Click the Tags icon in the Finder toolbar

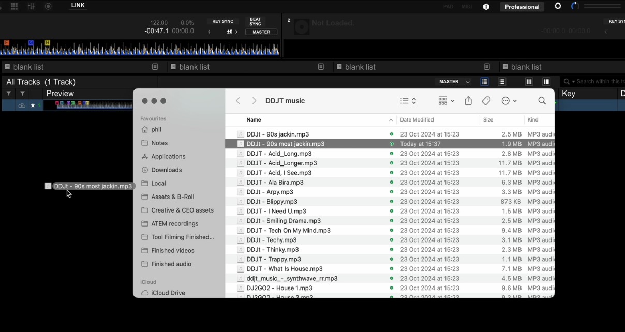(486, 100)
